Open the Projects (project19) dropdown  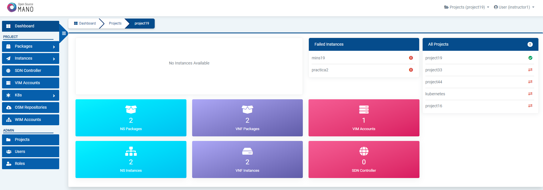point(467,7)
